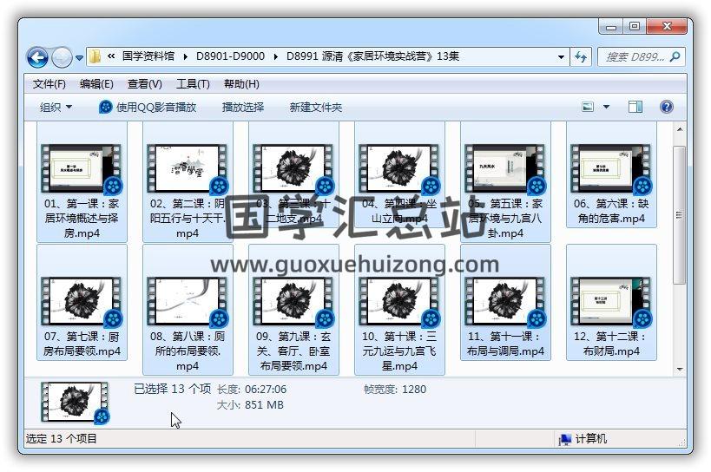Click filename text 06、第六课：缺角的危害.mp4
The image size is (711, 472).
pos(611,211)
